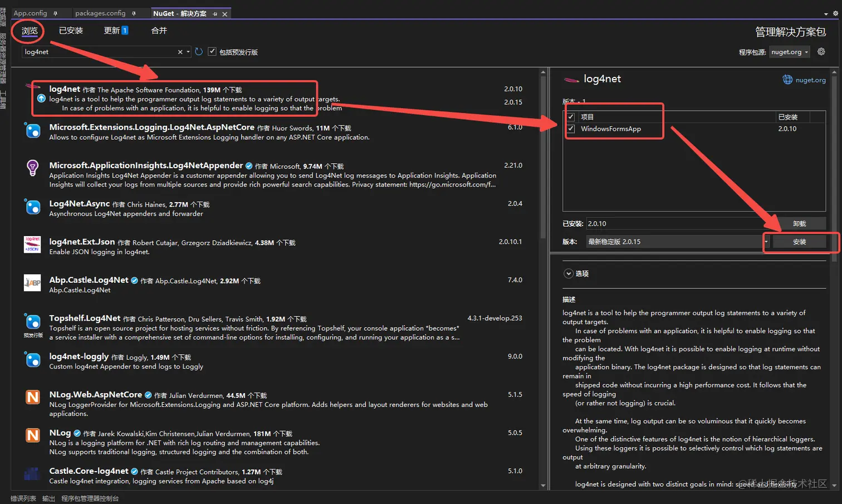The height and width of the screenshot is (504, 842).
Task: Click the Microsoft.ApplicationInsights lightbulb icon
Action: tap(32, 169)
